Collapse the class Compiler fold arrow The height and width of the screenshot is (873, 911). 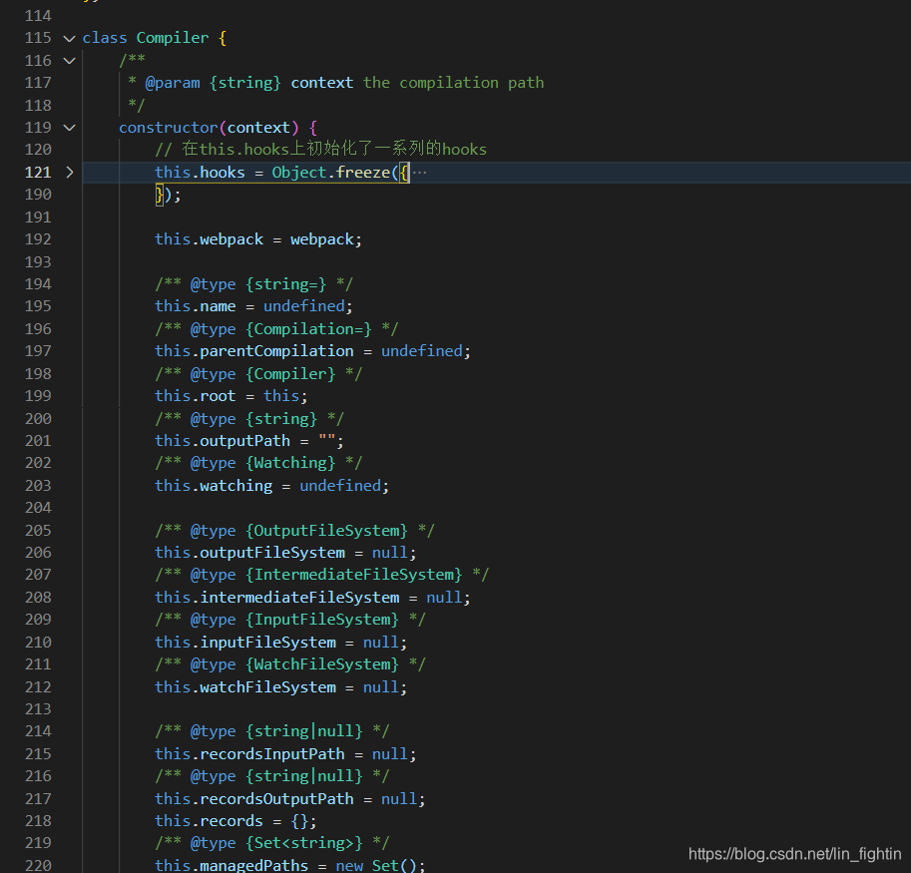coord(69,38)
